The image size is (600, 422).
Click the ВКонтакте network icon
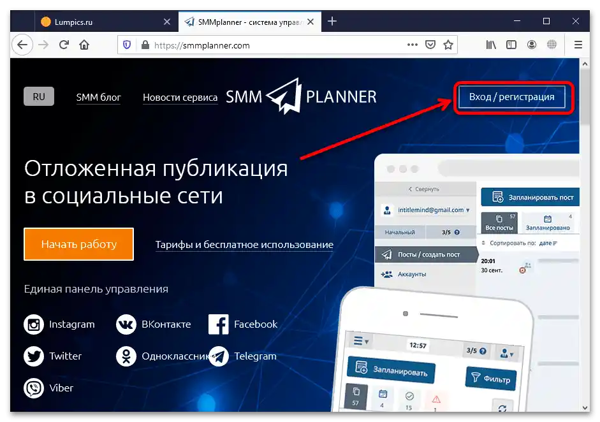(126, 324)
